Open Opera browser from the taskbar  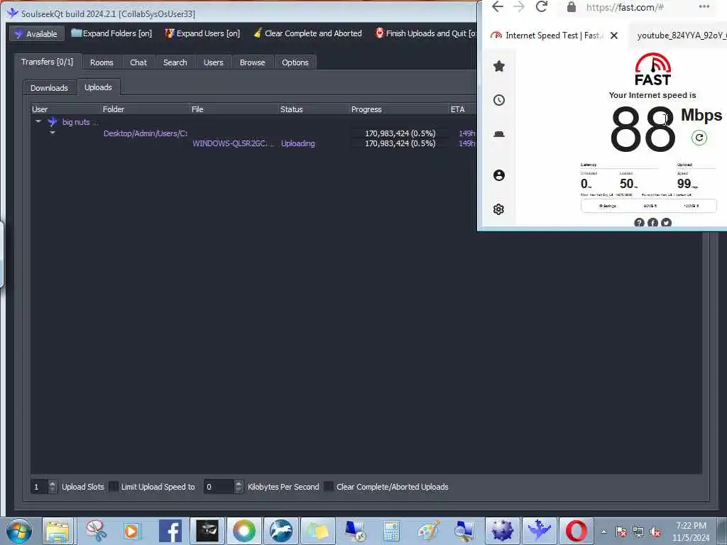coord(576,531)
